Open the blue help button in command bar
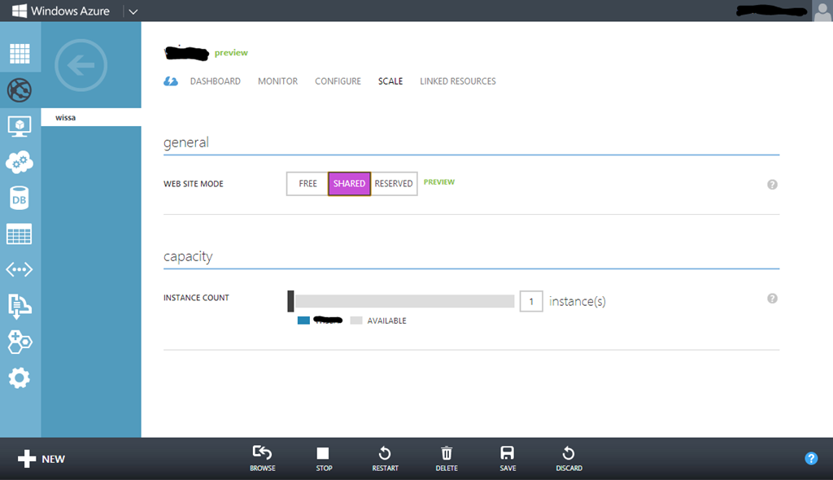This screenshot has width=833, height=480. [x=811, y=458]
